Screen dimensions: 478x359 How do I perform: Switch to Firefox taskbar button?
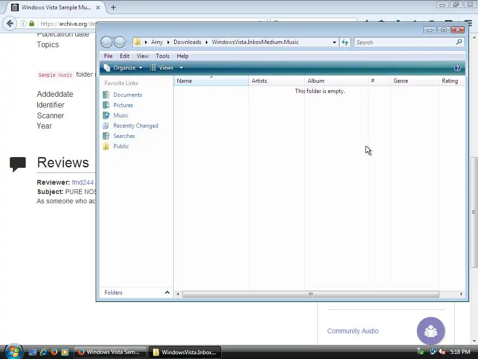pyautogui.click(x=110, y=352)
